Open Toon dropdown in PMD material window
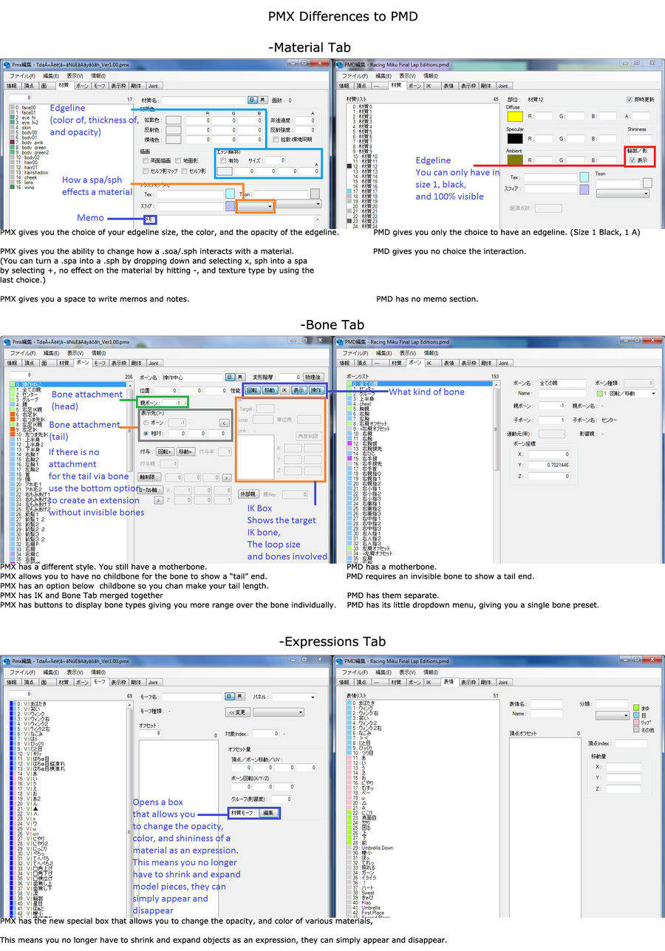The width and height of the screenshot is (665, 951). [622, 194]
